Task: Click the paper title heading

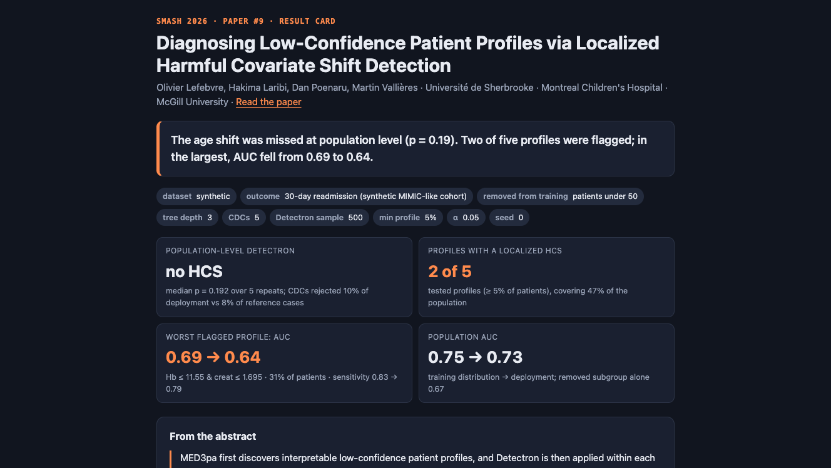Action: pyautogui.click(x=408, y=54)
